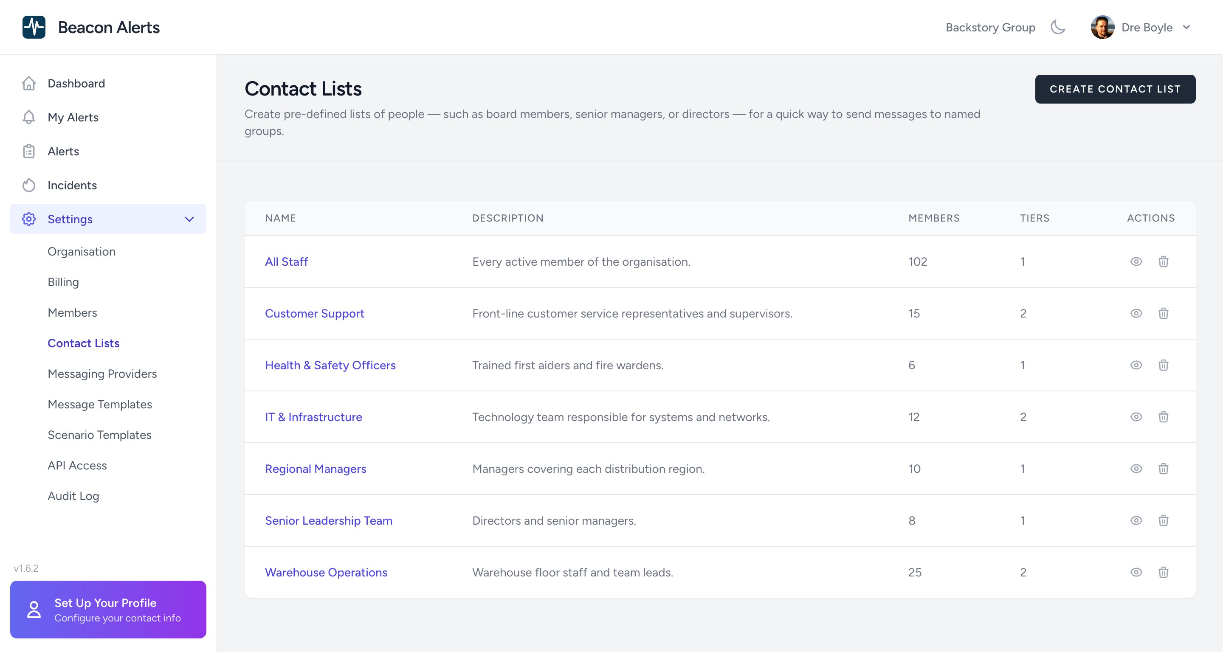Image resolution: width=1223 pixels, height=652 pixels.
Task: Click the My Alerts bell icon
Action: pyautogui.click(x=29, y=117)
